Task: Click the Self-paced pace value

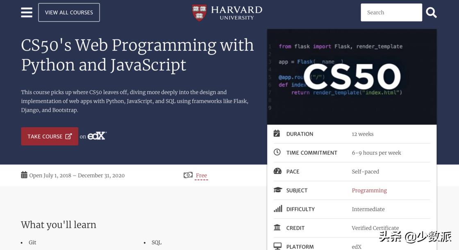Action: (x=365, y=171)
